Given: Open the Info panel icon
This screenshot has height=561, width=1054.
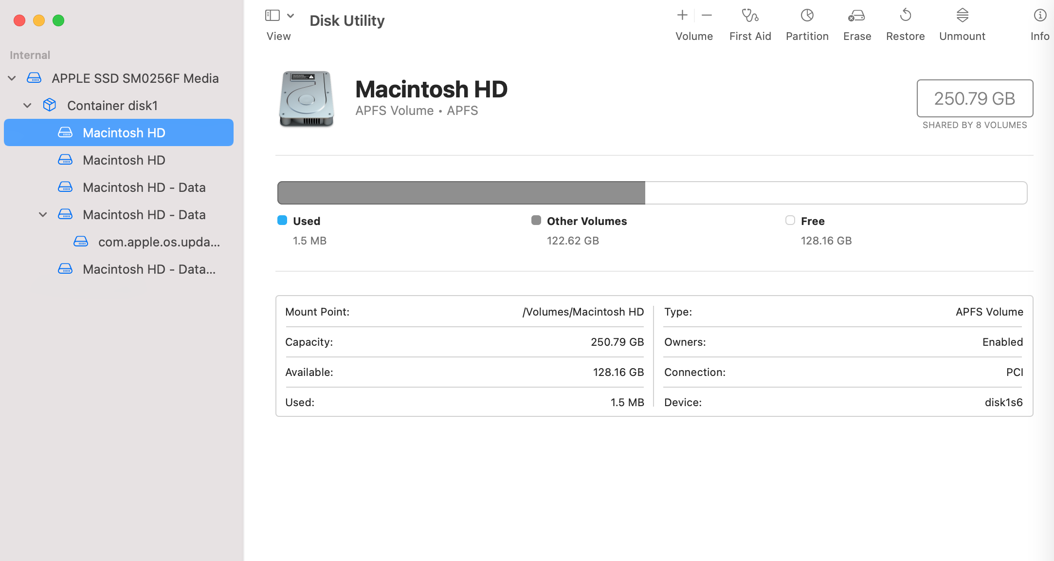Looking at the screenshot, I should 1039,16.
